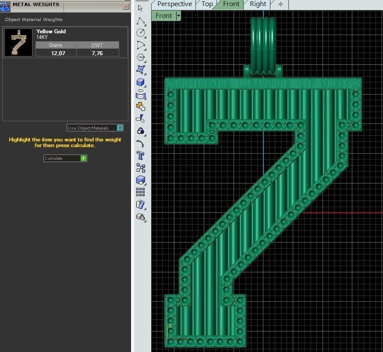Open the Front viewport label dropdown arrow
The height and width of the screenshot is (352, 383).
click(178, 16)
